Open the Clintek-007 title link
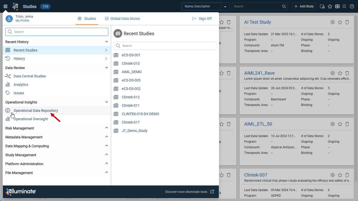 coord(256,175)
